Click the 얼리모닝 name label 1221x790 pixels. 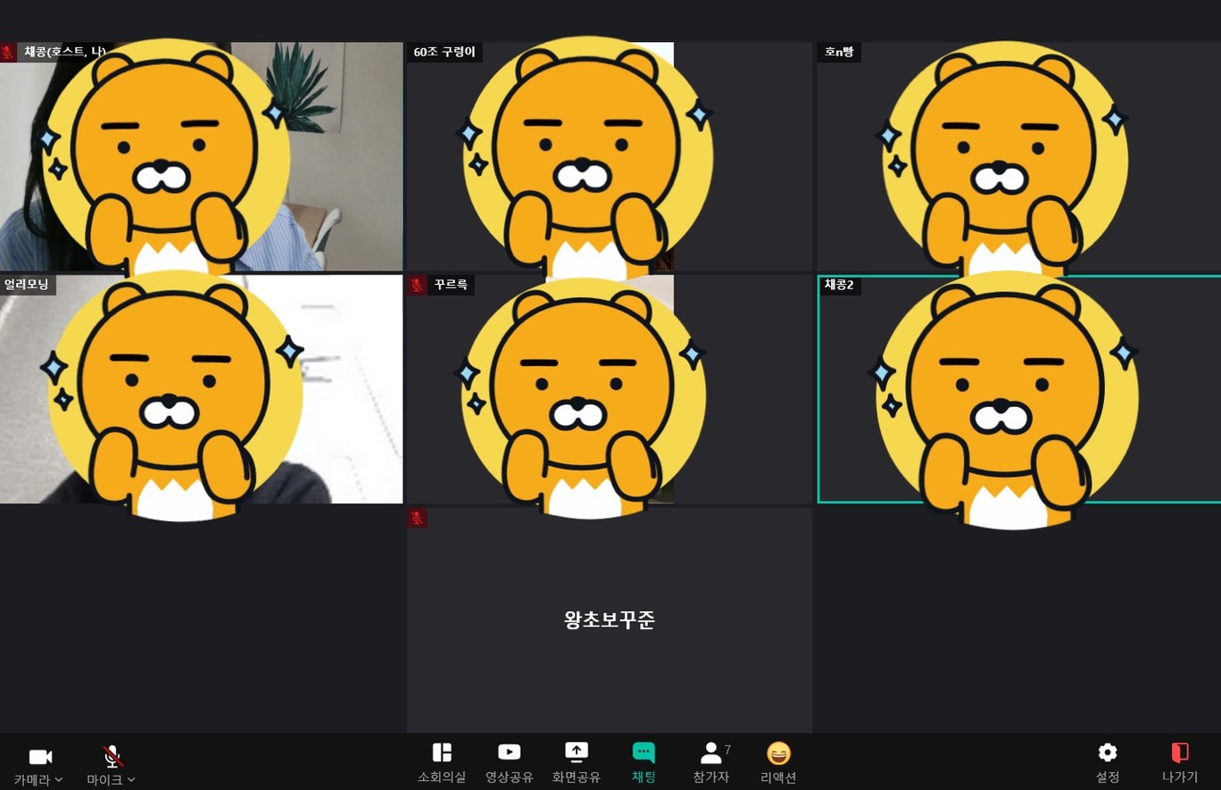[28, 285]
